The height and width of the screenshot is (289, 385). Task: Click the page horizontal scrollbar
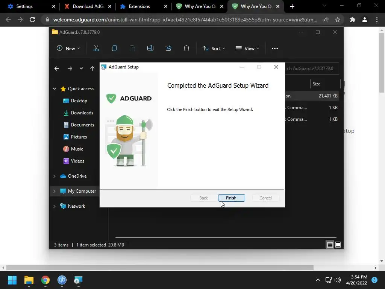coord(160,268)
